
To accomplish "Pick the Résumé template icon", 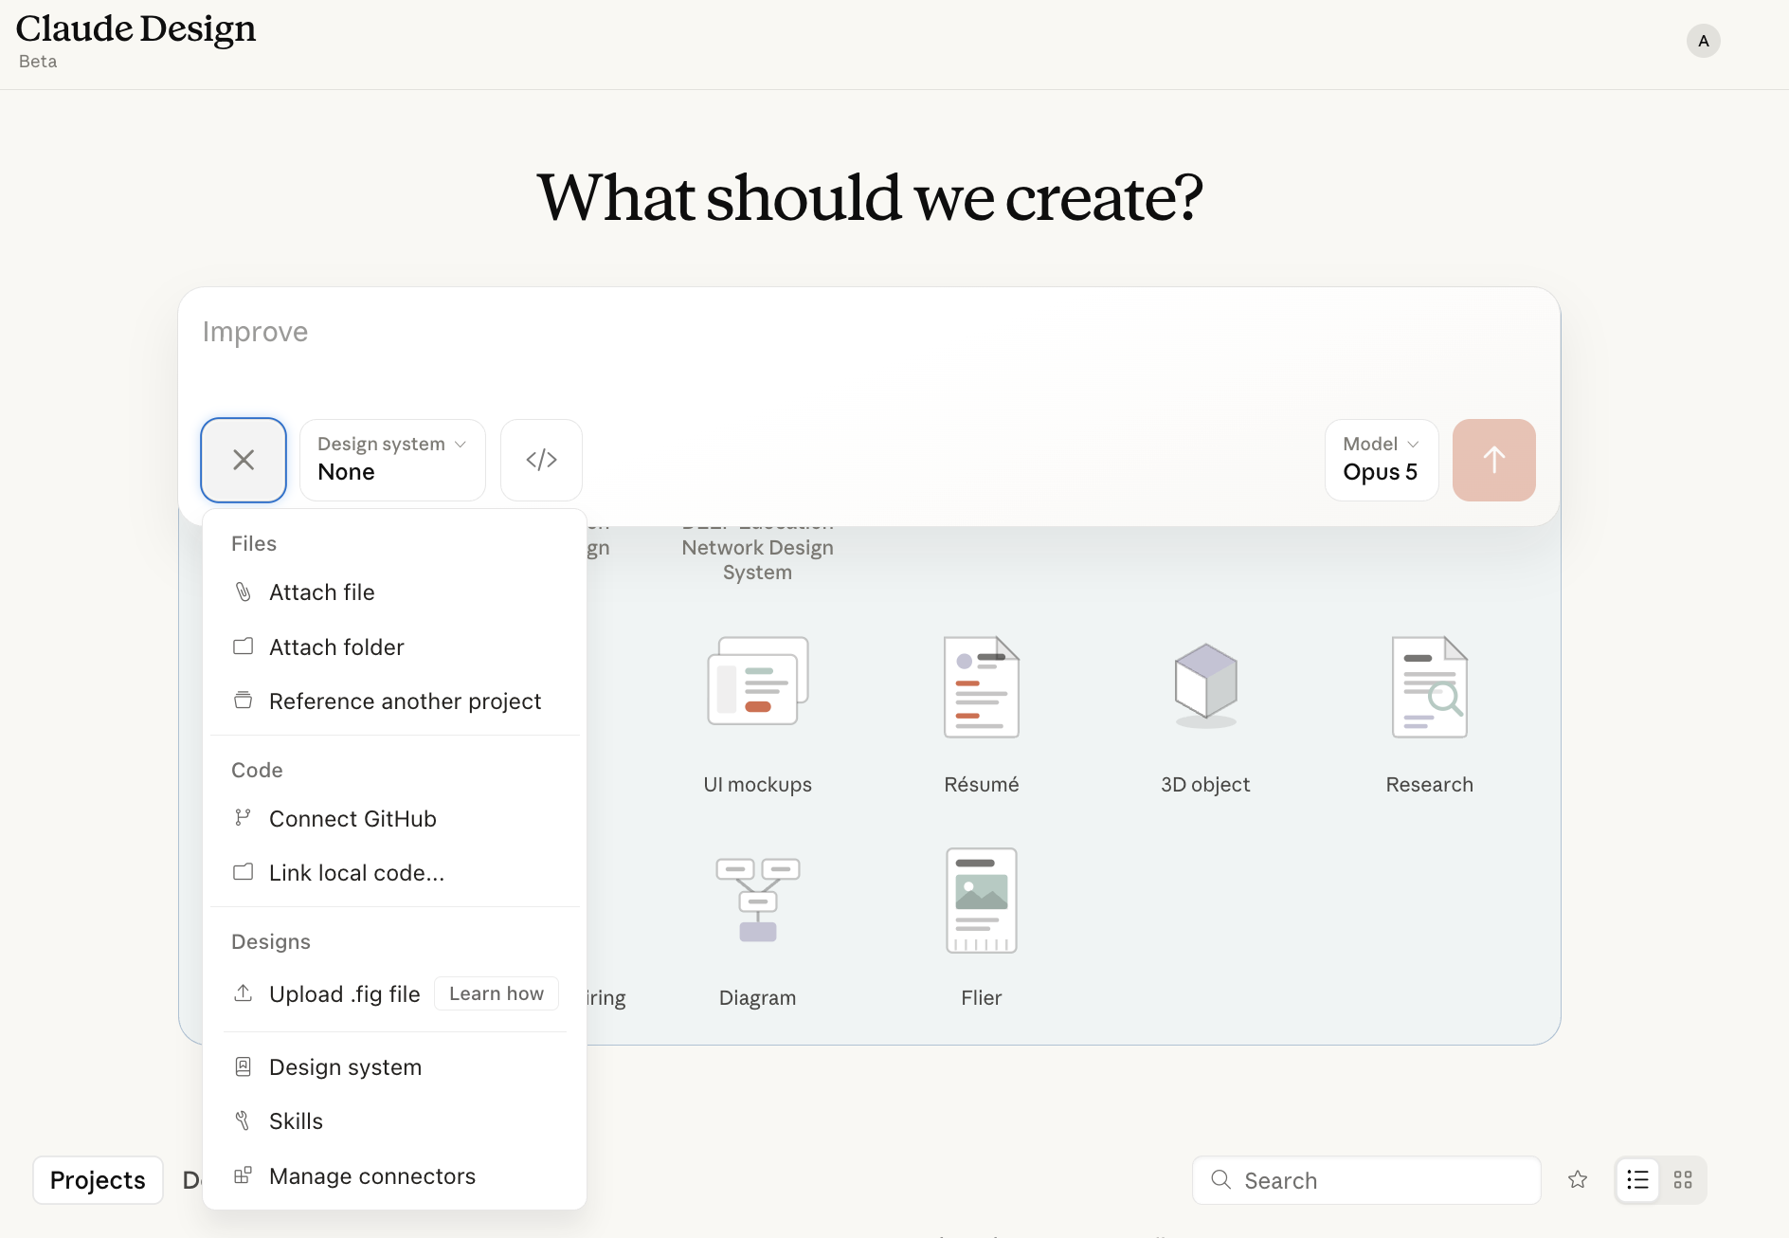I will tap(981, 686).
